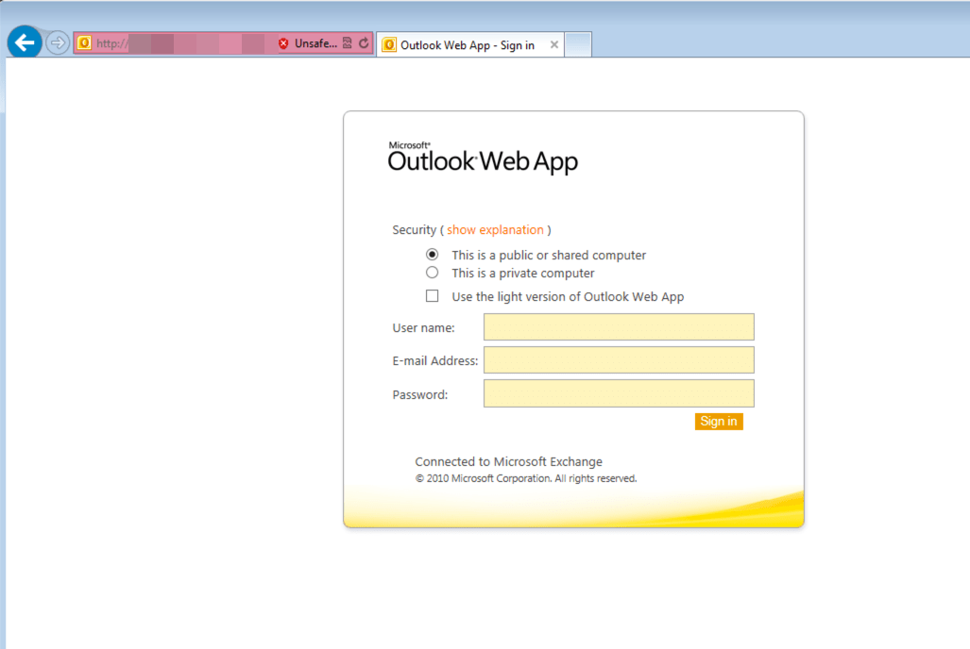Click the '© 2010 Microsoft Corporation' copyright text
Screen dimensions: 970x649
(x=526, y=478)
